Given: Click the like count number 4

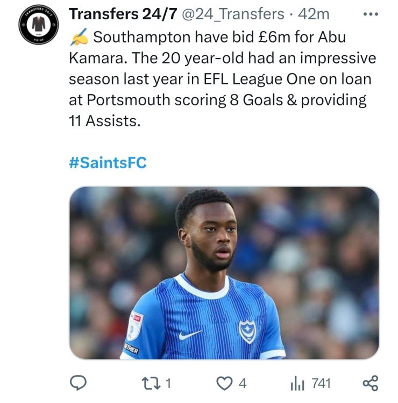Looking at the screenshot, I should pyautogui.click(x=243, y=383).
